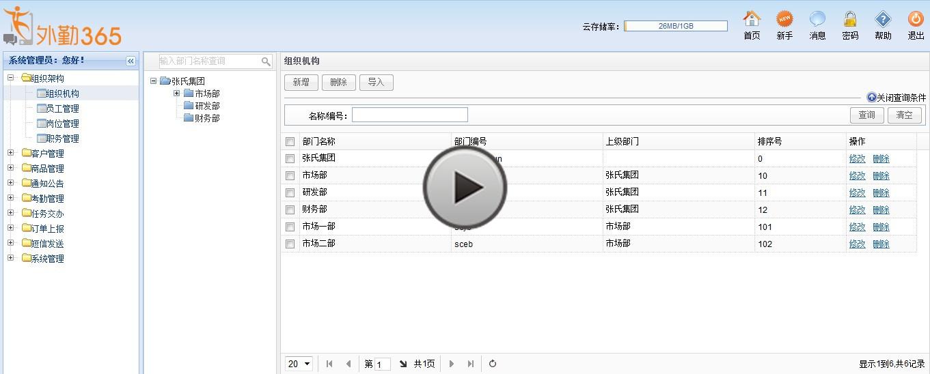Screen dimensions: 930x374
Task: Tick the checkbox for 市场部 row
Action: (290, 176)
